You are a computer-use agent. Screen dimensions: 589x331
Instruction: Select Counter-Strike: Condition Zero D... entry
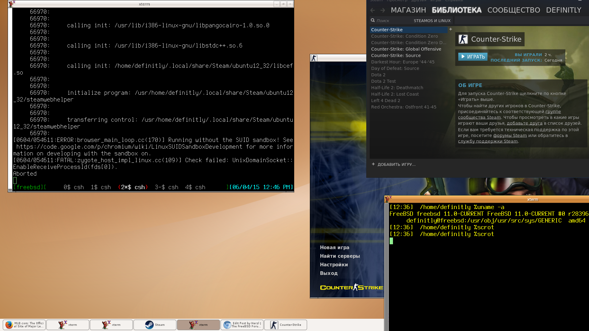click(x=408, y=43)
